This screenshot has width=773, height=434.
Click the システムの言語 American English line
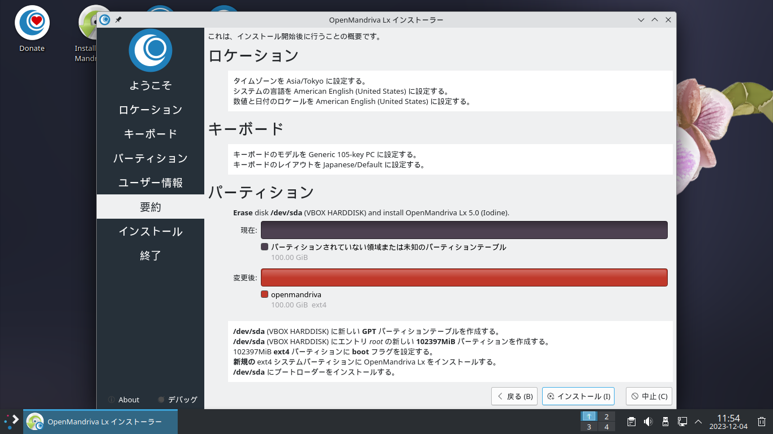(341, 92)
